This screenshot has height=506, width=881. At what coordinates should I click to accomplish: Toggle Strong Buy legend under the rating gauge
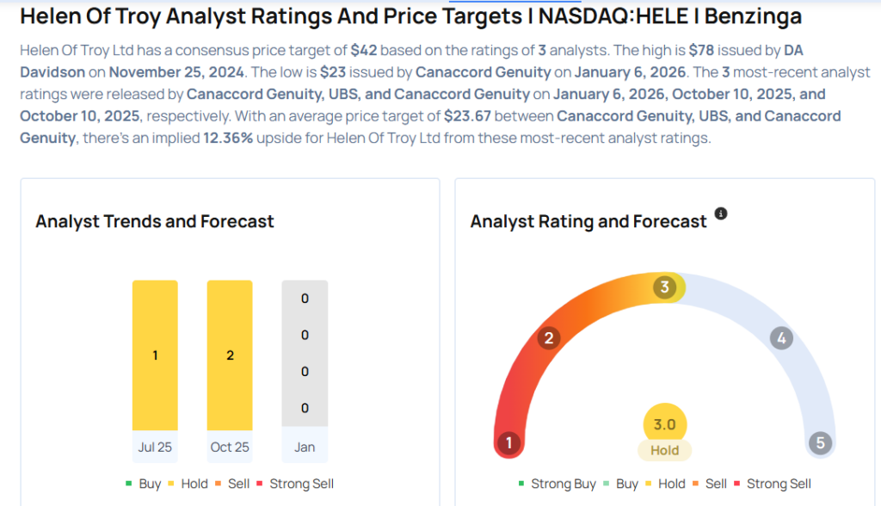click(x=558, y=484)
